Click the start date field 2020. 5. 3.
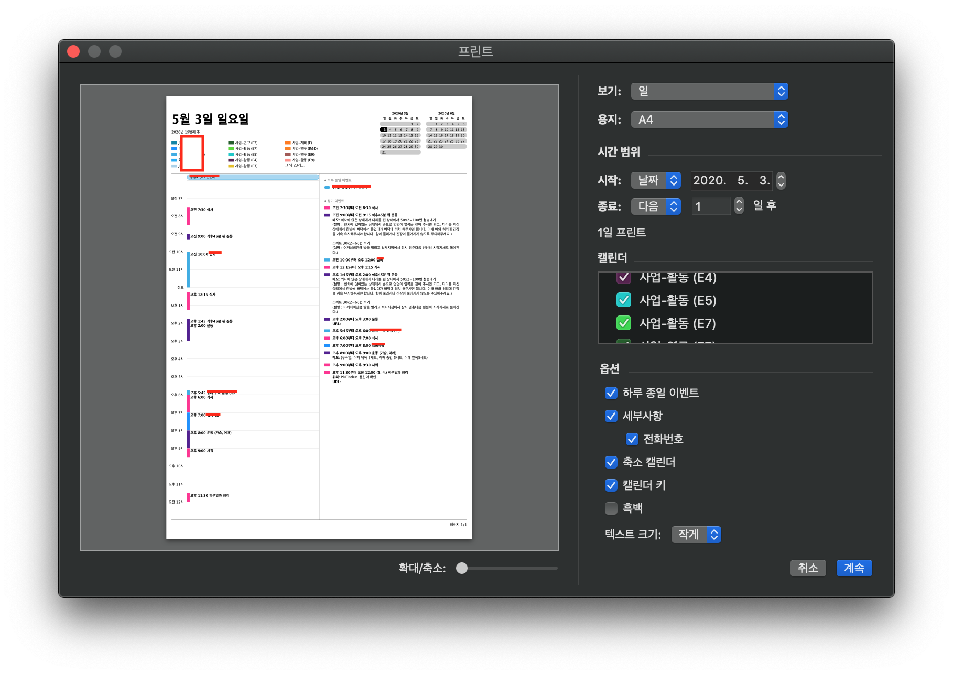 tap(731, 180)
